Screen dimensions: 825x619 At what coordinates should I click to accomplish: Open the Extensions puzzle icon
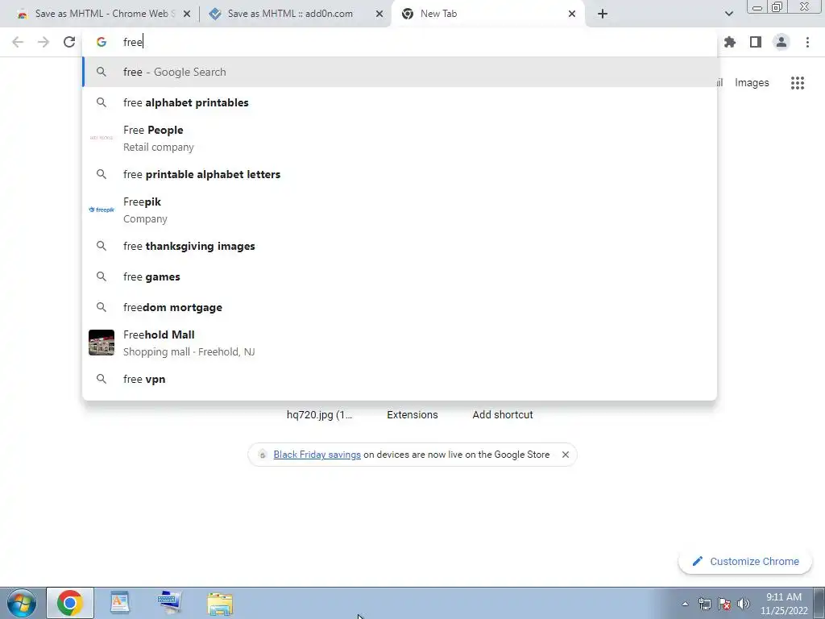coord(730,42)
